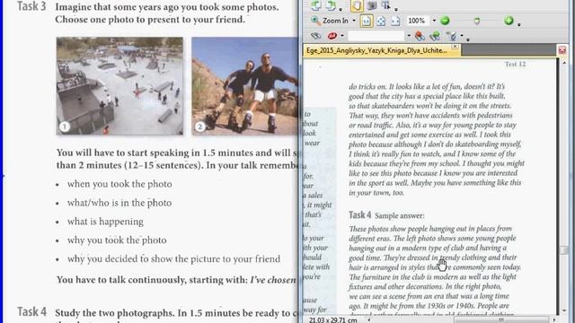Select the Hand tool in the toolbar
This screenshot has width=575, height=323.
tap(357, 5)
